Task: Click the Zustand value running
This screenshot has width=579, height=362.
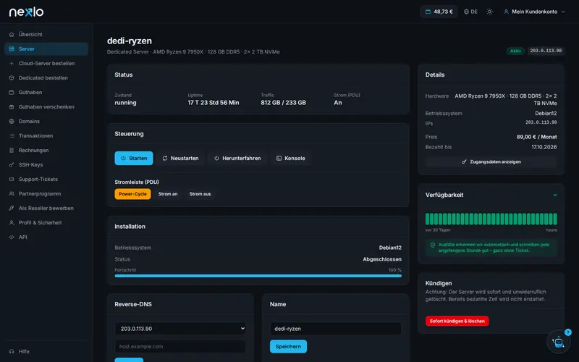Action: [x=125, y=103]
